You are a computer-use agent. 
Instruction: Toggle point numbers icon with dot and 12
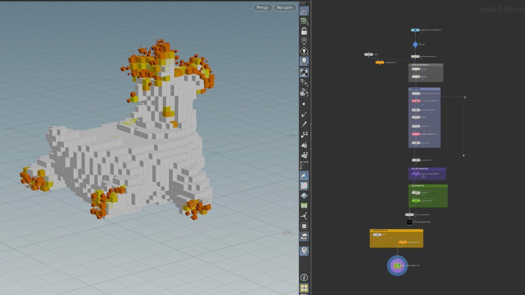click(x=304, y=134)
